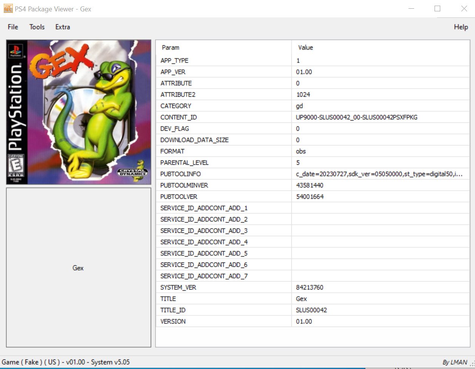Click the CATEGORY value gd
The width and height of the screenshot is (475, 369).
click(300, 106)
